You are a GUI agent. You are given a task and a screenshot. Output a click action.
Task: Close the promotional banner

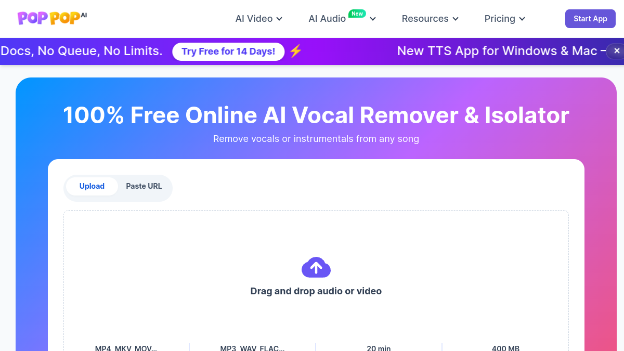point(617,51)
